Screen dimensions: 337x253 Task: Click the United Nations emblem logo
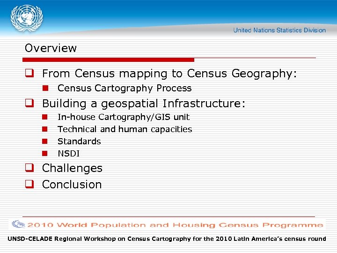(x=27, y=18)
